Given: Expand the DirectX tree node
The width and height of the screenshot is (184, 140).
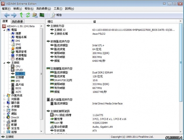Looking at the screenshot, I should [4, 118].
